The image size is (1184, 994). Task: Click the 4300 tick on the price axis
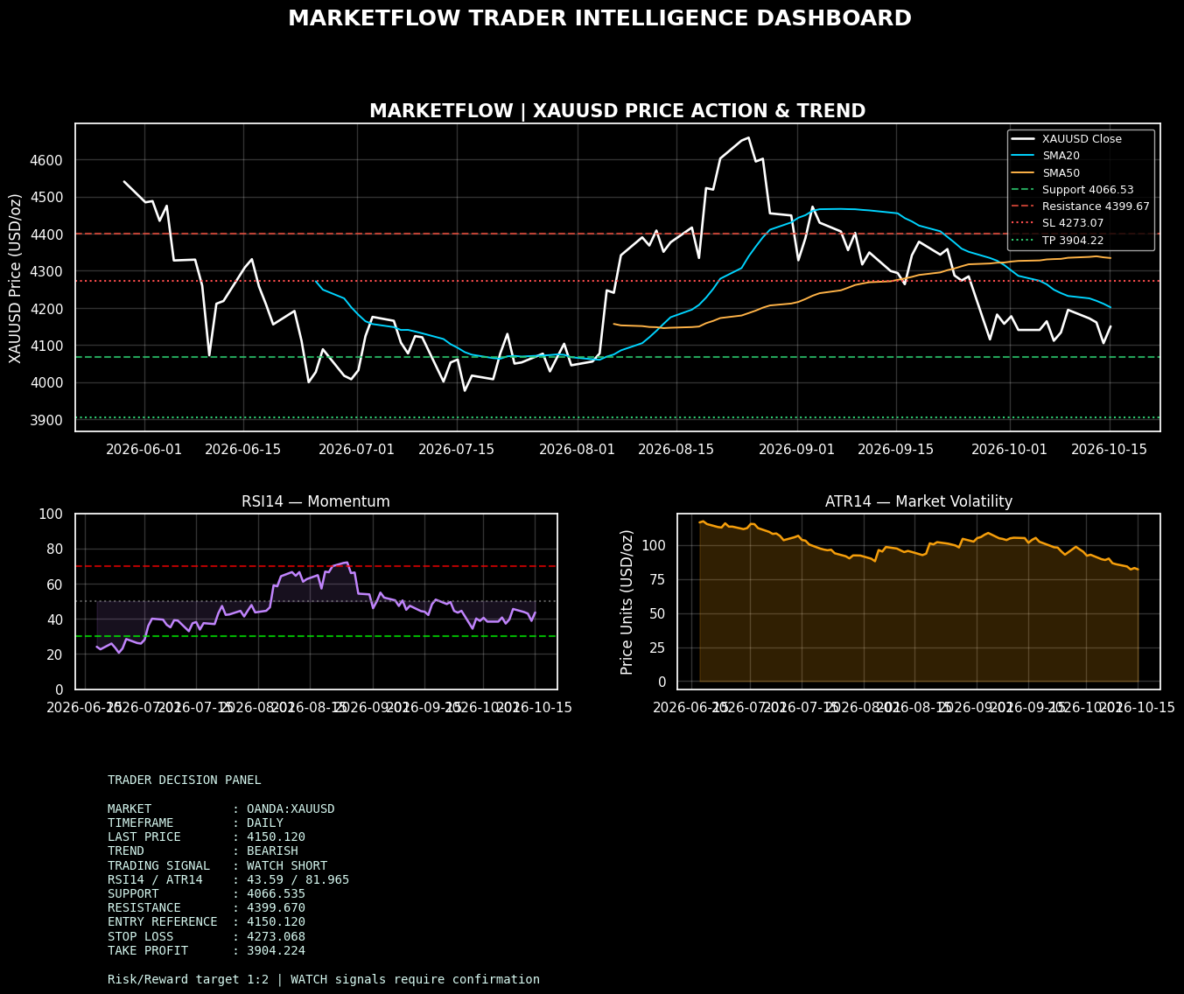point(48,271)
